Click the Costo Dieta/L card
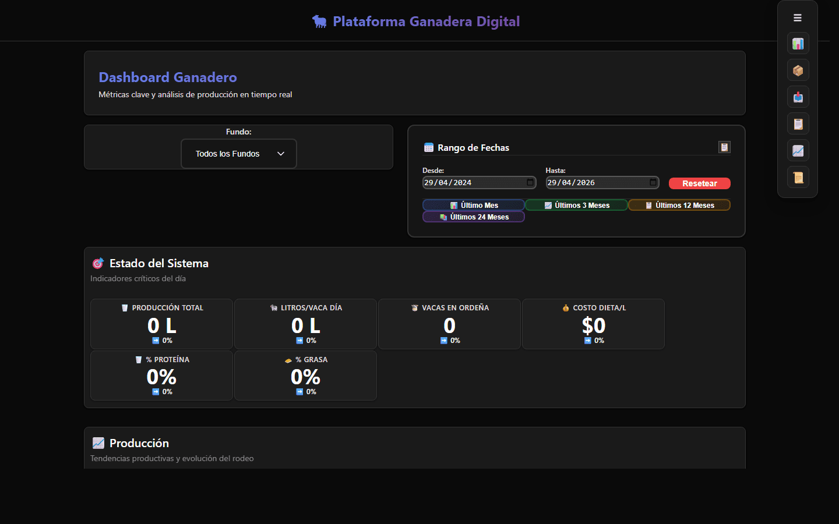Screen dimensions: 839x524 (x=593, y=324)
